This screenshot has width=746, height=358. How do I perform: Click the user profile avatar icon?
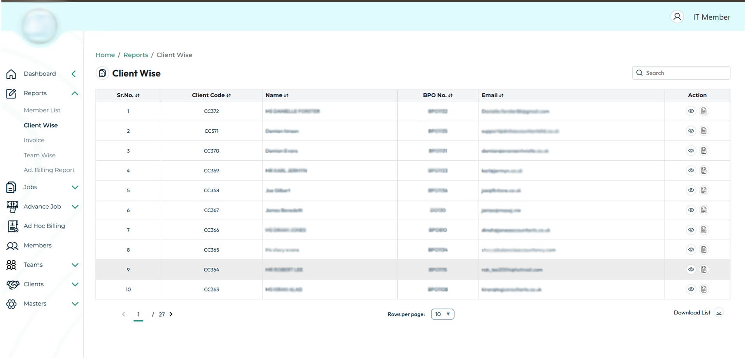[677, 17]
